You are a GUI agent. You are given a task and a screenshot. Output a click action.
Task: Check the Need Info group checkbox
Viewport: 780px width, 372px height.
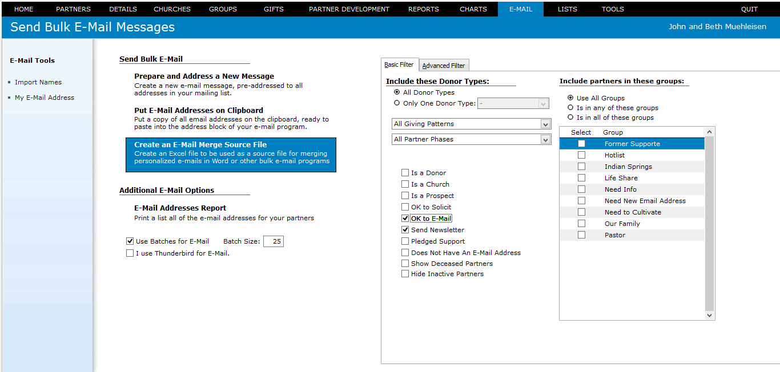pyautogui.click(x=581, y=189)
